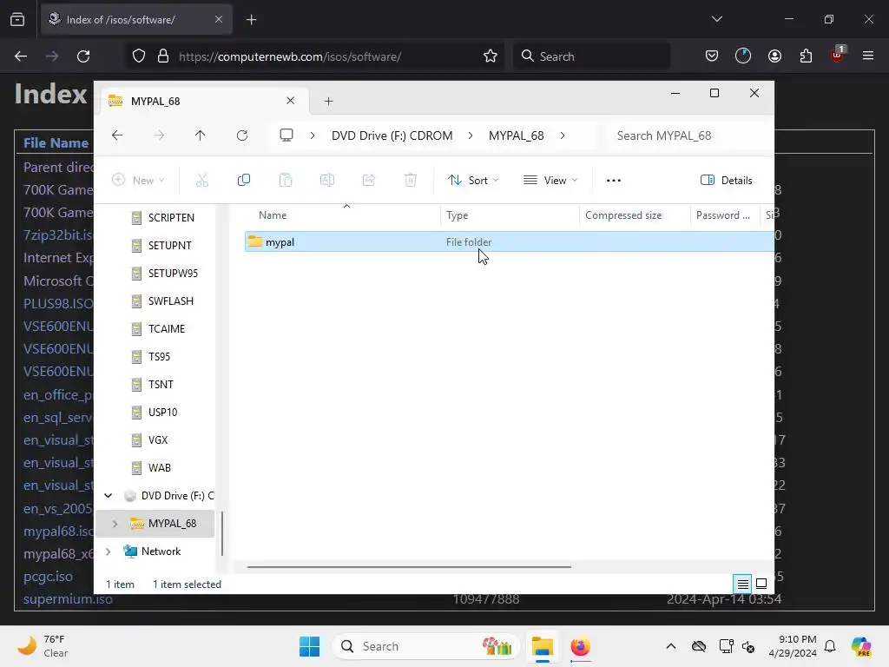Go back in Firefox

[x=21, y=56]
